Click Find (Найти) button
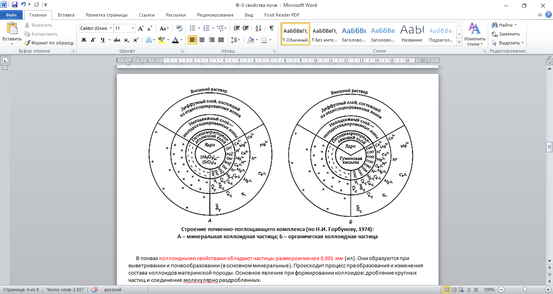The height and width of the screenshot is (294, 553). [x=503, y=25]
